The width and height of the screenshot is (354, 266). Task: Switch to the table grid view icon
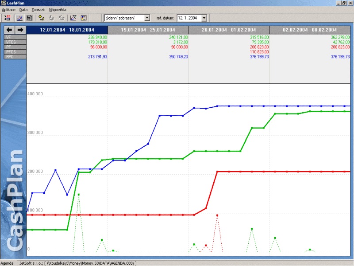click(x=30, y=18)
